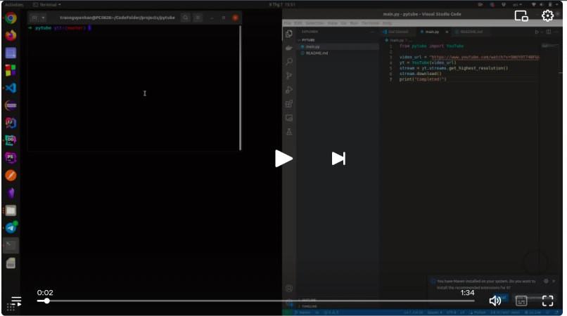Viewport: 567px width, 316px height.
Task: Mute the video volume speaker icon
Action: (x=495, y=301)
